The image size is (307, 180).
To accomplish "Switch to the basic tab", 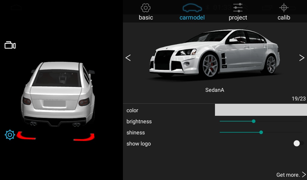I will (x=146, y=18).
